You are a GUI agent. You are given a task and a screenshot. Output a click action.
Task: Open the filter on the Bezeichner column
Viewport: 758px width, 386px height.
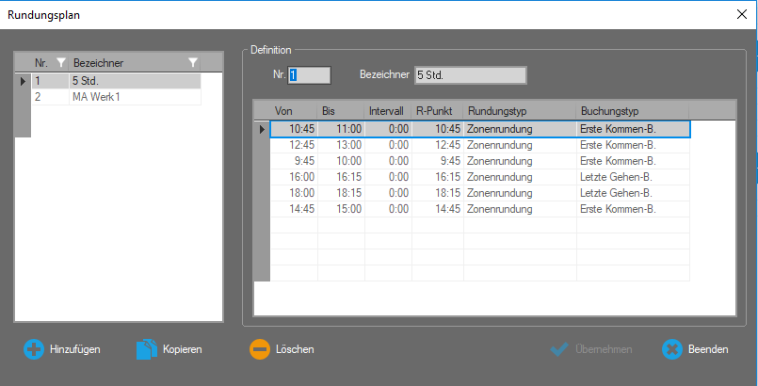pos(192,63)
